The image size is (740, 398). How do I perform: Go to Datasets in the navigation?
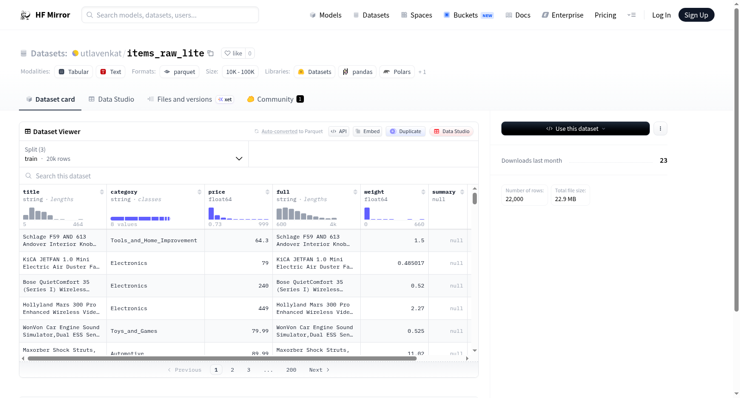[371, 15]
